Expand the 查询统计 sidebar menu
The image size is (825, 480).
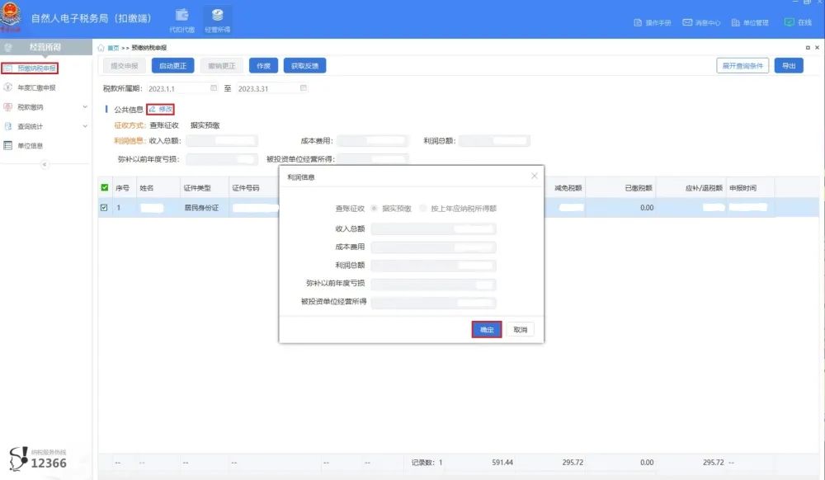[x=85, y=126]
